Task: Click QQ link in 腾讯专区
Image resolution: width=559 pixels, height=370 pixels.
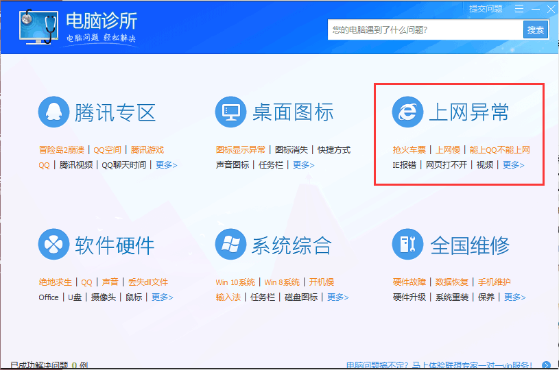Action: 44,165
